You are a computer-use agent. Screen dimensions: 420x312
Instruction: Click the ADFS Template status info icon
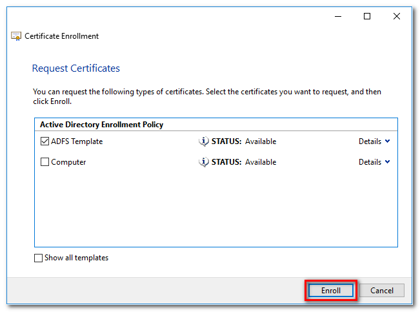click(204, 141)
